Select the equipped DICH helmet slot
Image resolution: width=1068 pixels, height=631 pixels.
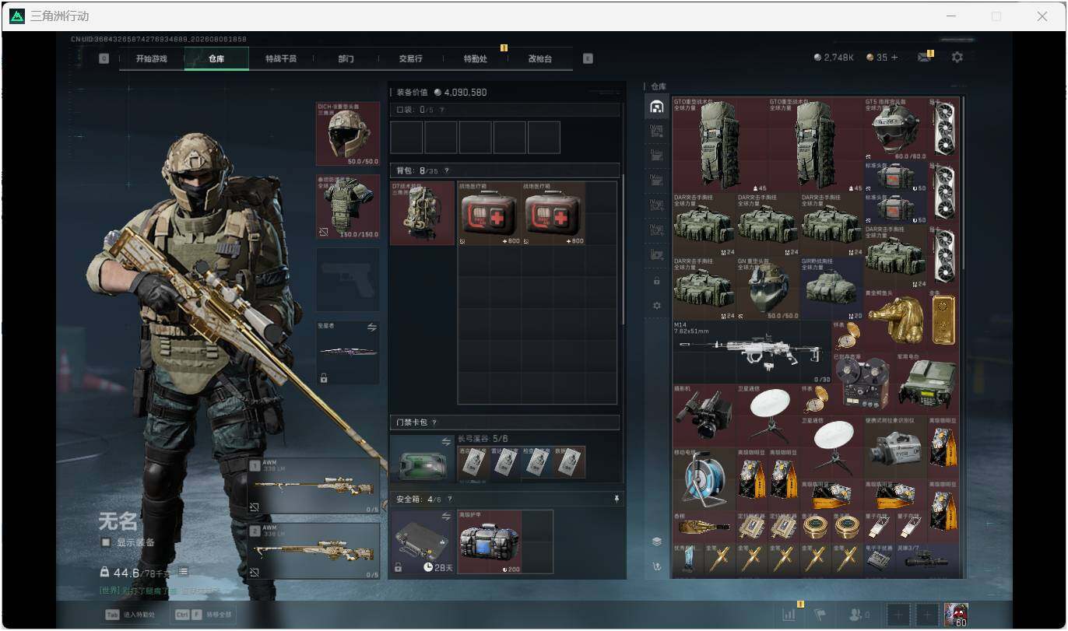[x=348, y=134]
